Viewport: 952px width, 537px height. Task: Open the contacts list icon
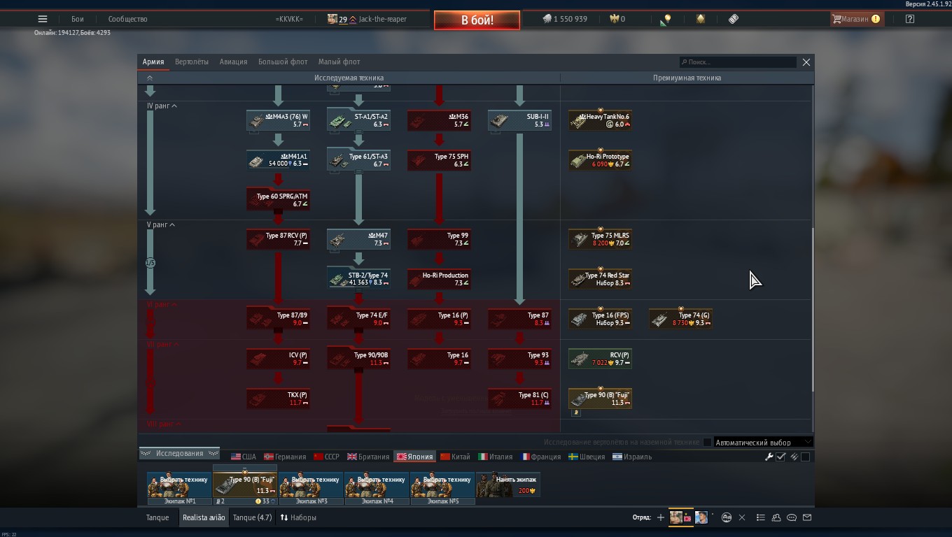(776, 517)
